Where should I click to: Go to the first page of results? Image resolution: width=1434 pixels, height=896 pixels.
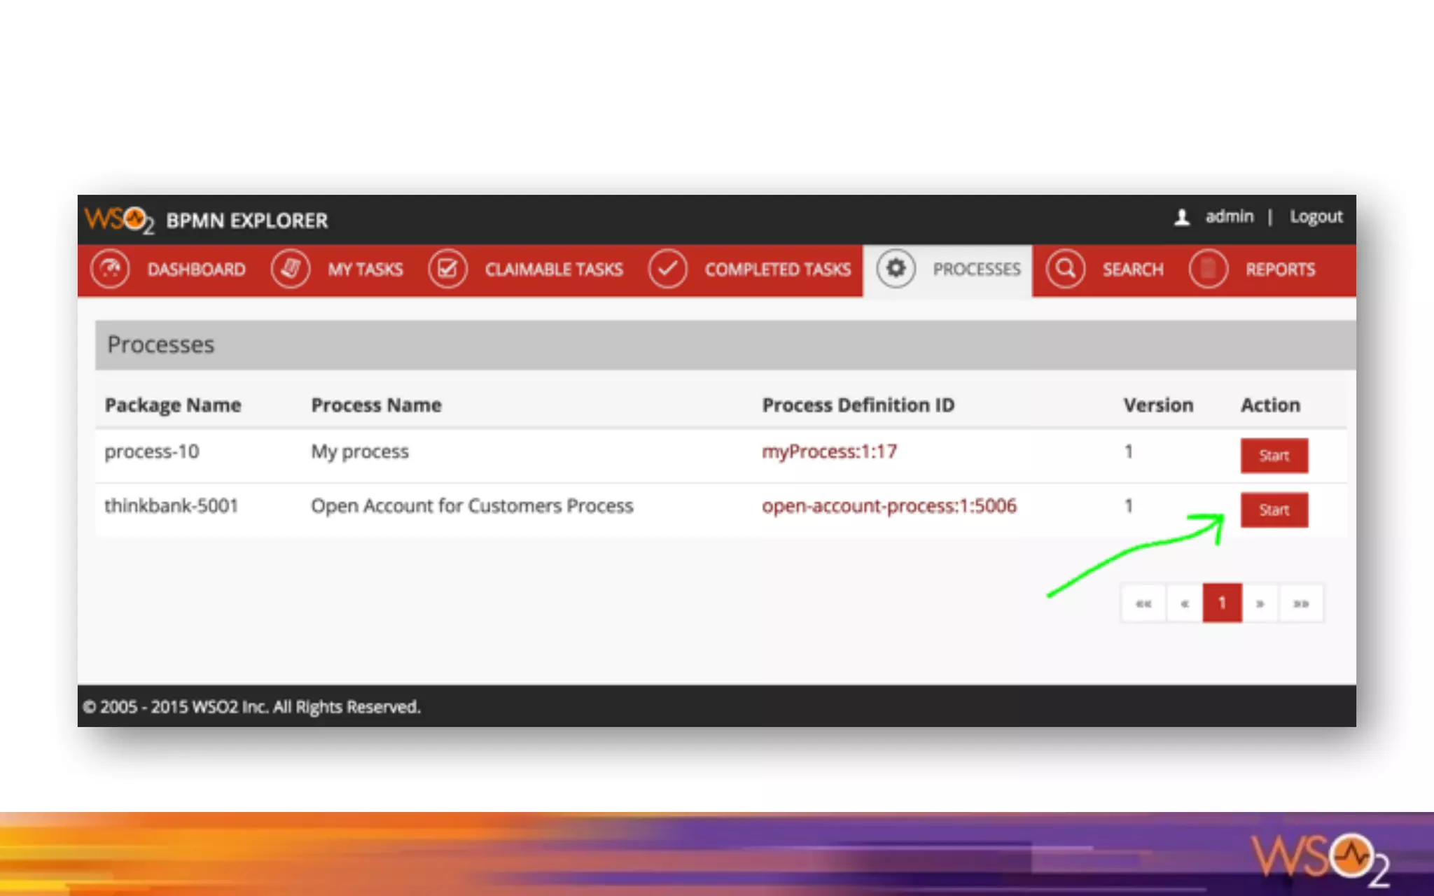pos(1143,603)
